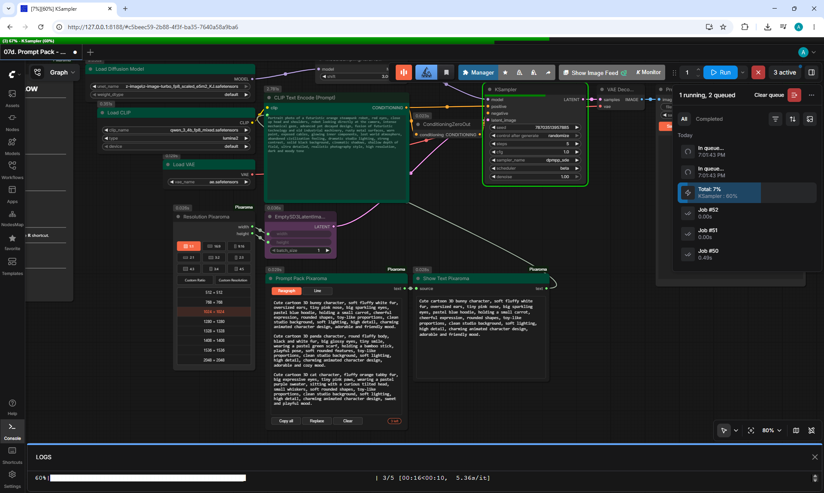Open the type lumina2 dropdown
Viewport: 824px width, 493px height.
176,138
